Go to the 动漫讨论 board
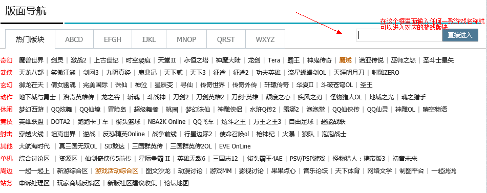The image size is (487, 193). [x=190, y=170]
